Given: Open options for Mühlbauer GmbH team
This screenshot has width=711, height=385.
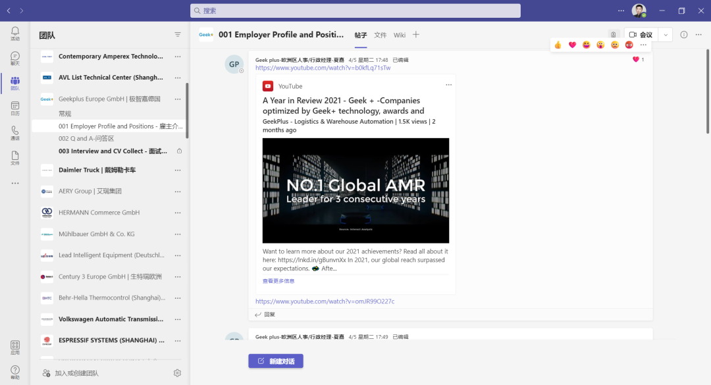Looking at the screenshot, I should [x=178, y=234].
